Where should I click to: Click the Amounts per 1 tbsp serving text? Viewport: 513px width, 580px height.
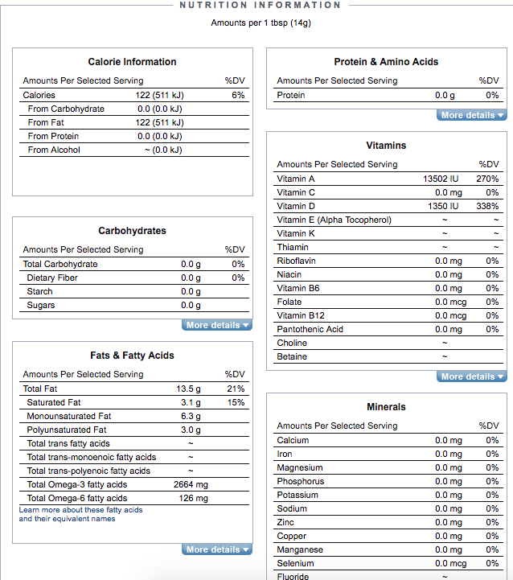[x=261, y=23]
